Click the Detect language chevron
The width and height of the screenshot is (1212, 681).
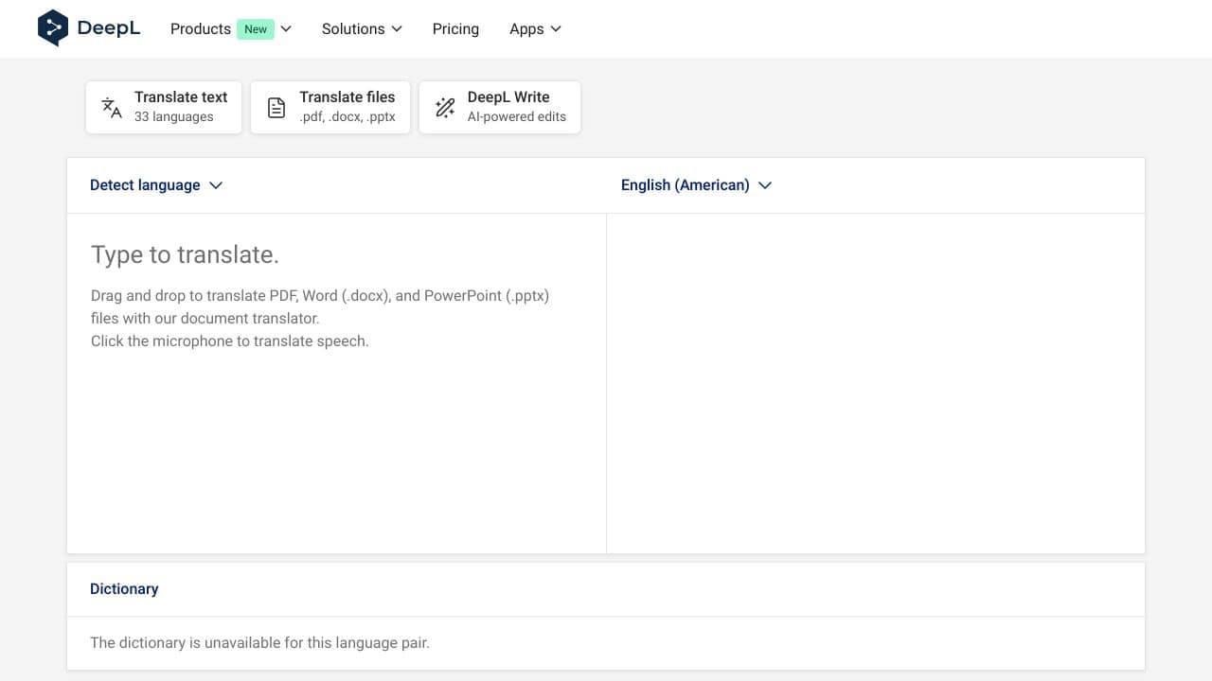pyautogui.click(x=216, y=185)
